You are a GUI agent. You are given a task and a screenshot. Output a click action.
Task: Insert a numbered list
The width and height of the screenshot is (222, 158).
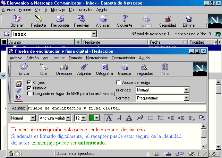pyautogui.click(x=161, y=118)
